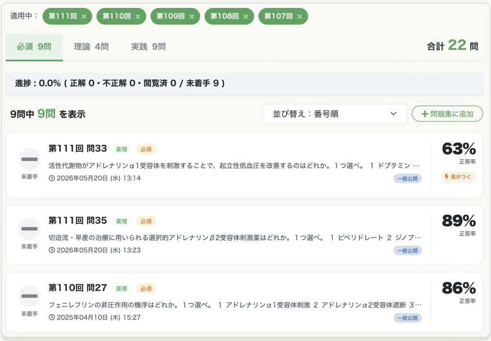Click the 未着手 status icon for 第111回 問35

(x=30, y=229)
